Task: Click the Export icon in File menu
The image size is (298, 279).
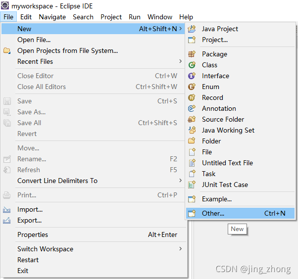Action: coord(6,221)
